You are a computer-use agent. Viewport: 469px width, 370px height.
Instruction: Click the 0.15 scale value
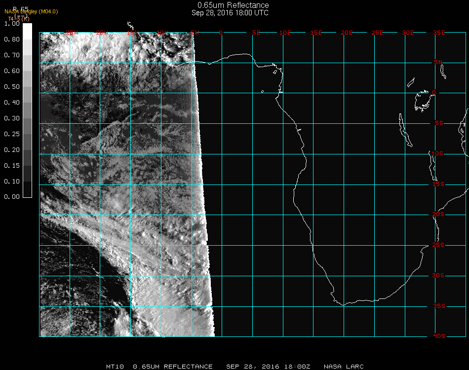click(12, 166)
